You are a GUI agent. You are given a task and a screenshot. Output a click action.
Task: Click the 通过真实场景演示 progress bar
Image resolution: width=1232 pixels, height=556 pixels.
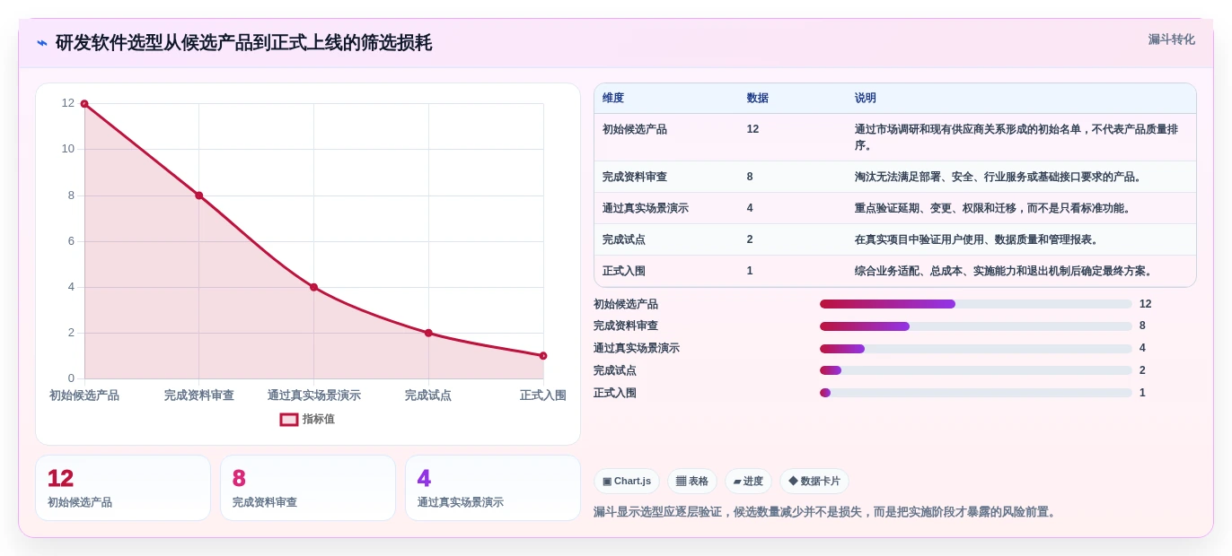(976, 348)
